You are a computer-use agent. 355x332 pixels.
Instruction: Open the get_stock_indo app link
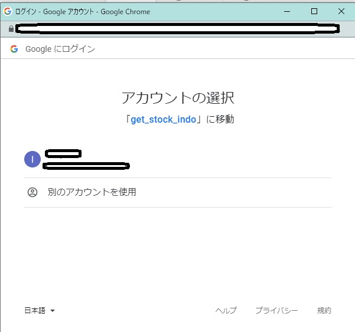(163, 119)
